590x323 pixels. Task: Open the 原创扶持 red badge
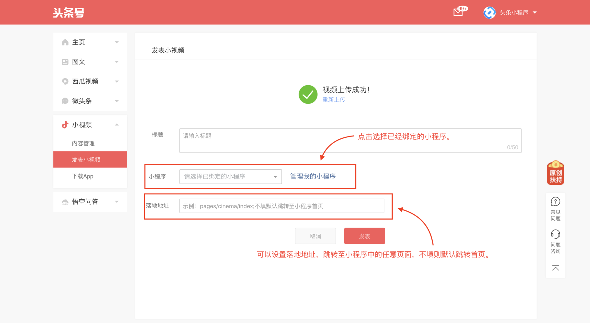pyautogui.click(x=556, y=173)
